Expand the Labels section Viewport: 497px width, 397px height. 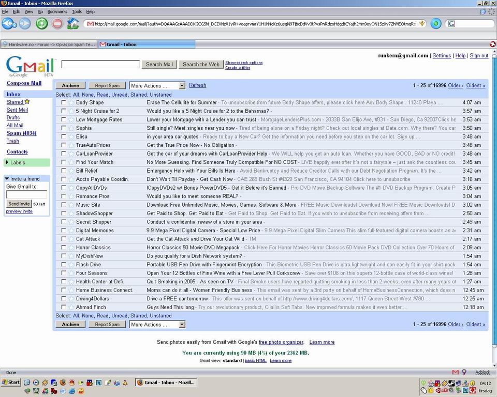[26, 162]
